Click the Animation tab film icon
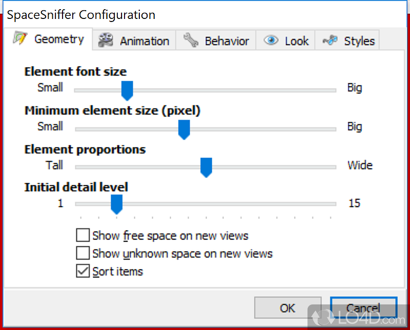 106,40
